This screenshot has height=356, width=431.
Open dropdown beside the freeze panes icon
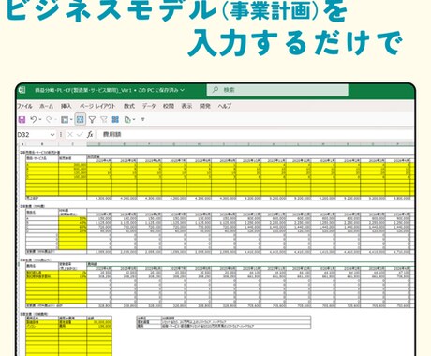click(x=71, y=120)
